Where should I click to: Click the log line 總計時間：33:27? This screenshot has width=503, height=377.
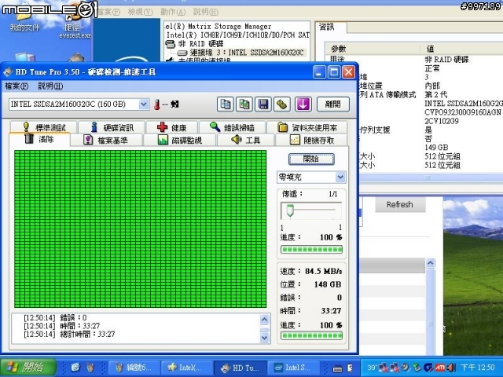(69, 334)
